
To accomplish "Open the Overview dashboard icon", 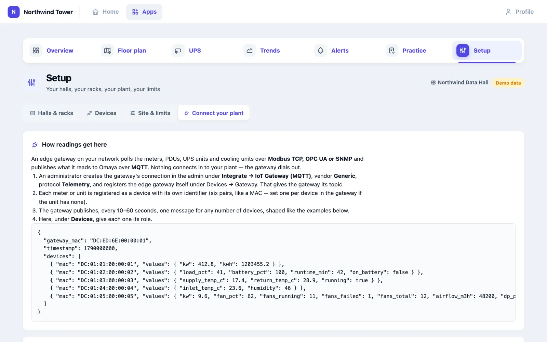I will (x=36, y=51).
